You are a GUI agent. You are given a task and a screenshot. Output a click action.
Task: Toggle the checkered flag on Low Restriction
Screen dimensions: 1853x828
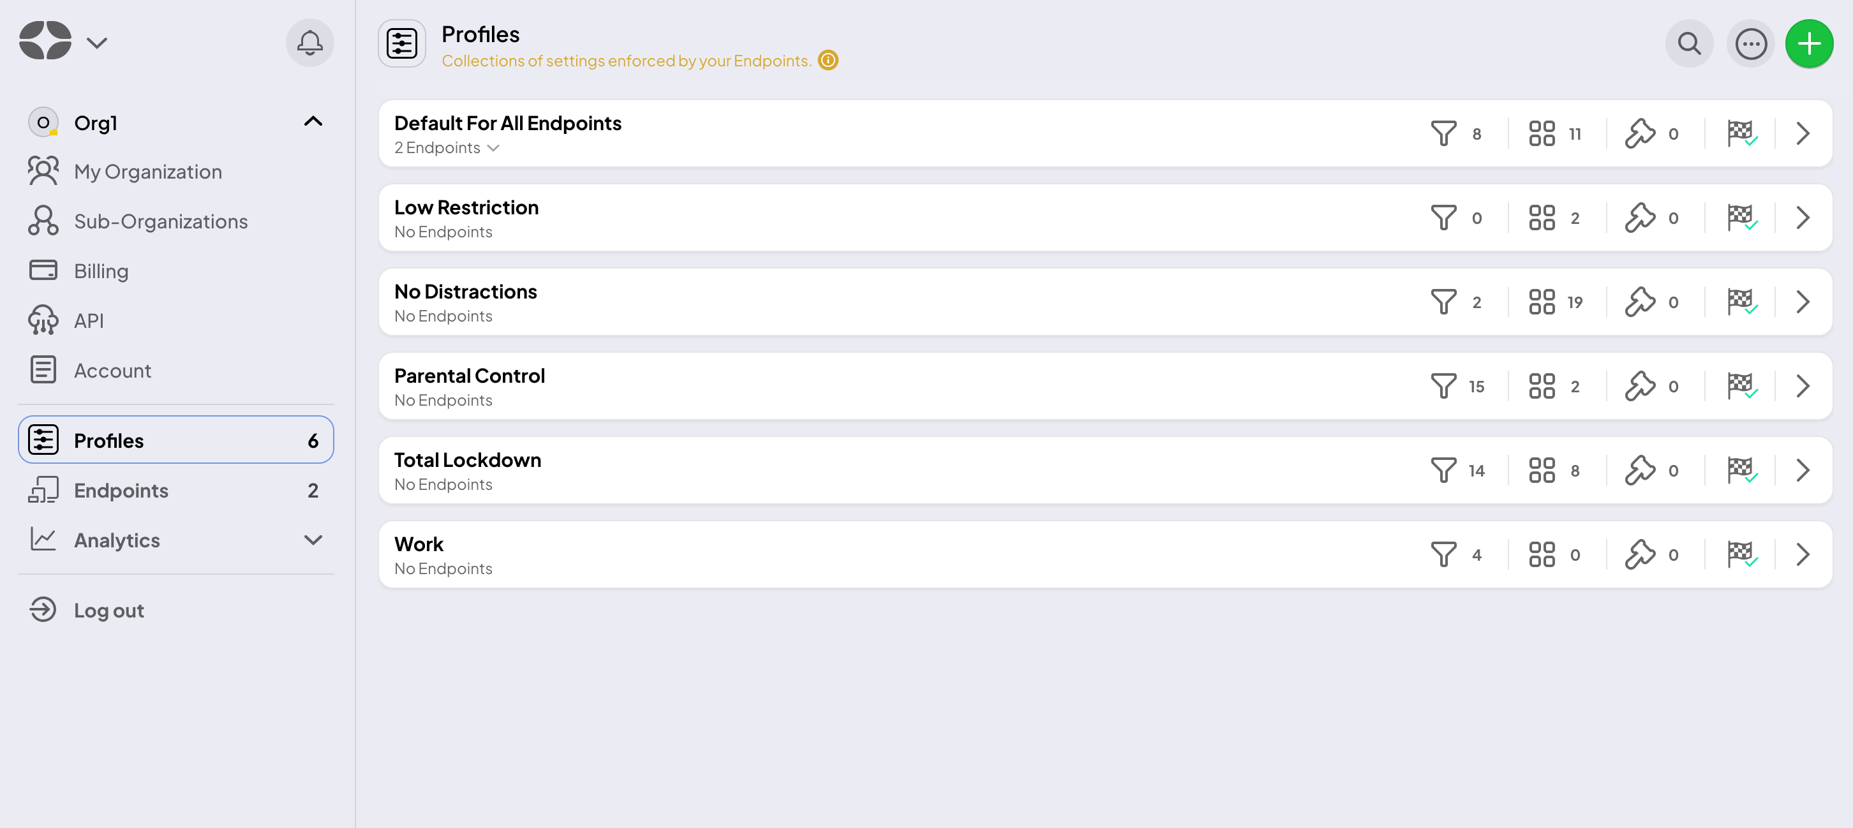point(1739,218)
